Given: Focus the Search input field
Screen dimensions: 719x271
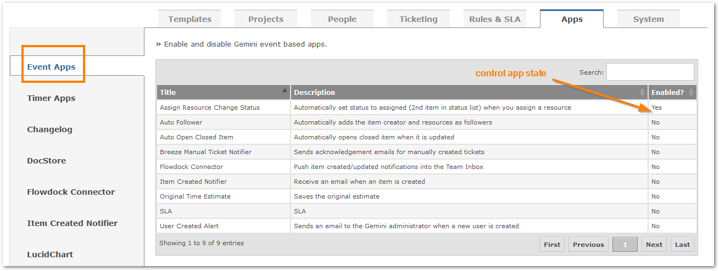Looking at the screenshot, I should [x=650, y=72].
